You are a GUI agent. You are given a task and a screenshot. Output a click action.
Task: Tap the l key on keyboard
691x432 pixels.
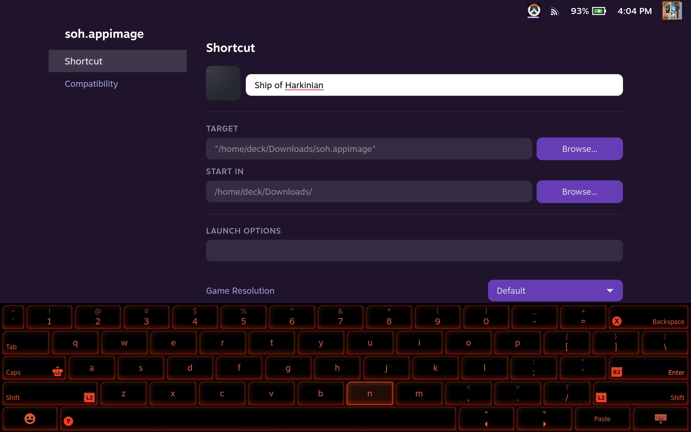[485, 368]
